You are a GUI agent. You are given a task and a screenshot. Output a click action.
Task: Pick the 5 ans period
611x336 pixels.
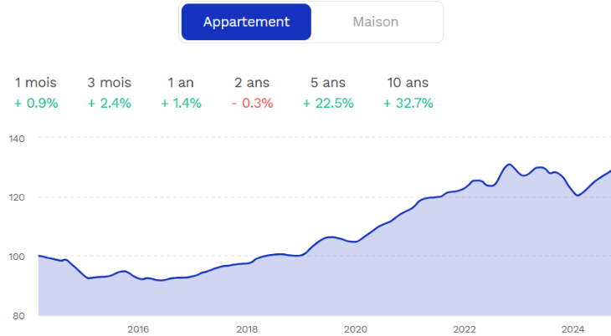(328, 83)
